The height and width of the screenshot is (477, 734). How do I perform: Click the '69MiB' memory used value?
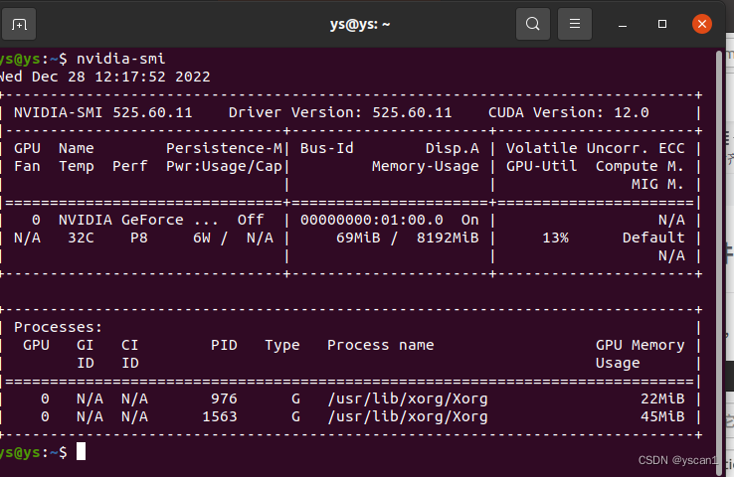tap(358, 238)
